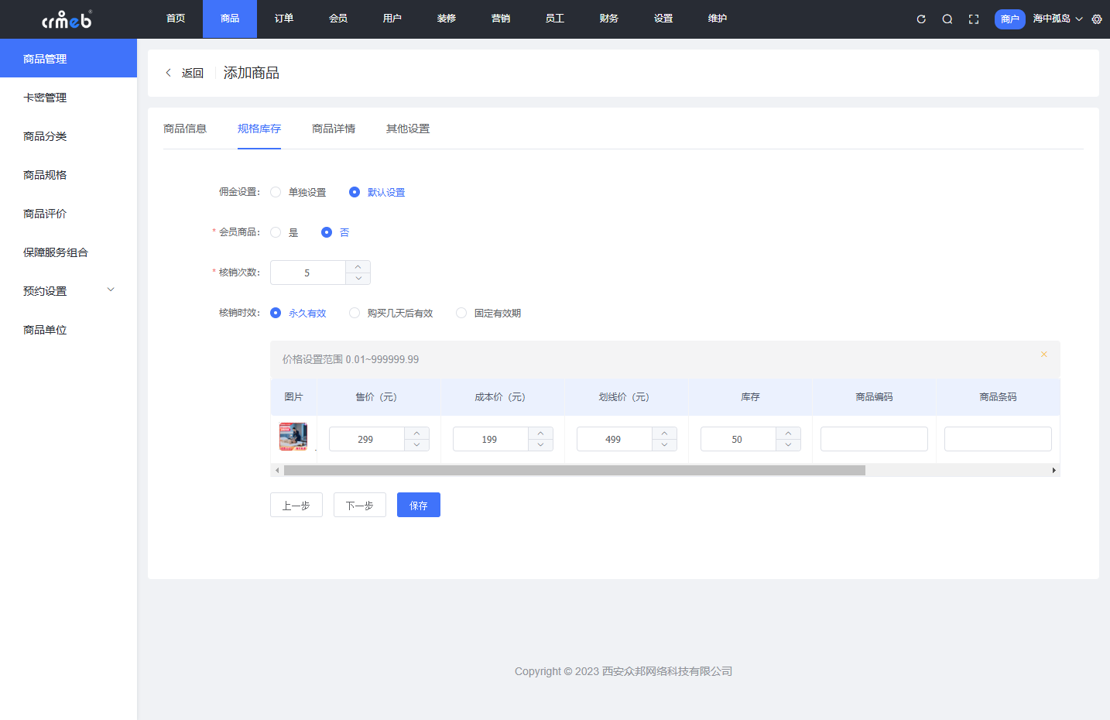Set 会员商品 to 是

[276, 232]
